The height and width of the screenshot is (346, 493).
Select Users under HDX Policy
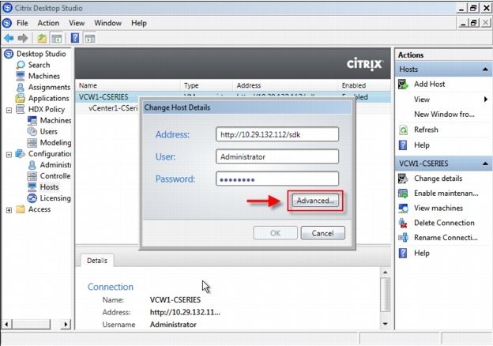pyautogui.click(x=49, y=131)
